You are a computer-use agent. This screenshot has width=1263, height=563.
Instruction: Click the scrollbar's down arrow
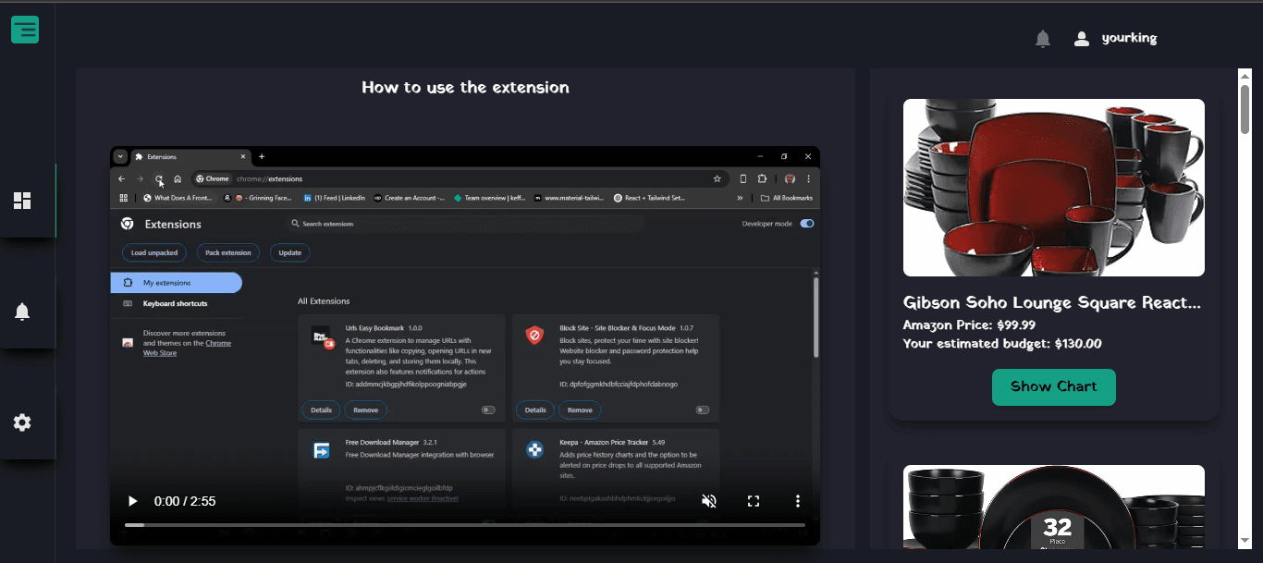pyautogui.click(x=1245, y=541)
